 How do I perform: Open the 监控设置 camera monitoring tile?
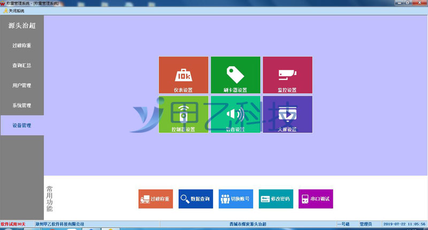(x=287, y=75)
